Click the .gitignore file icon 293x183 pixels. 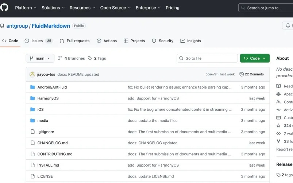tap(32, 132)
